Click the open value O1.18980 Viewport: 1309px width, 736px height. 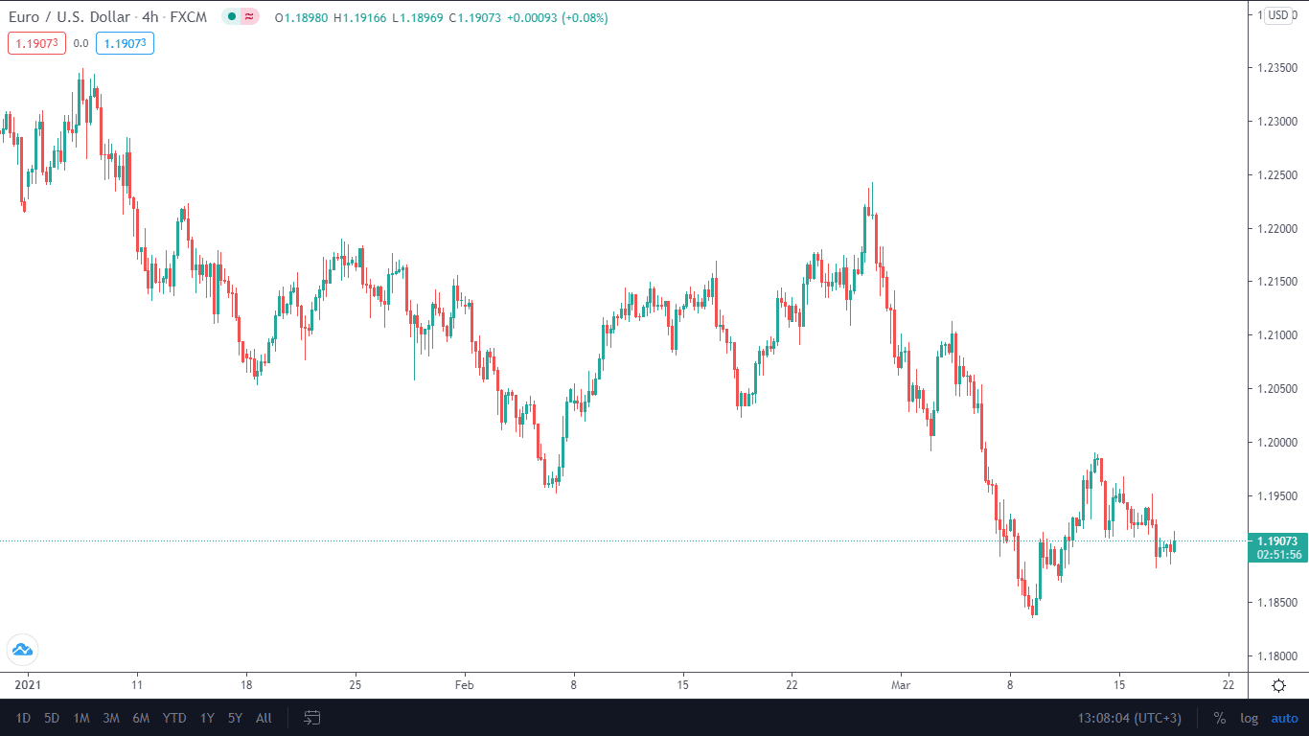[302, 18]
